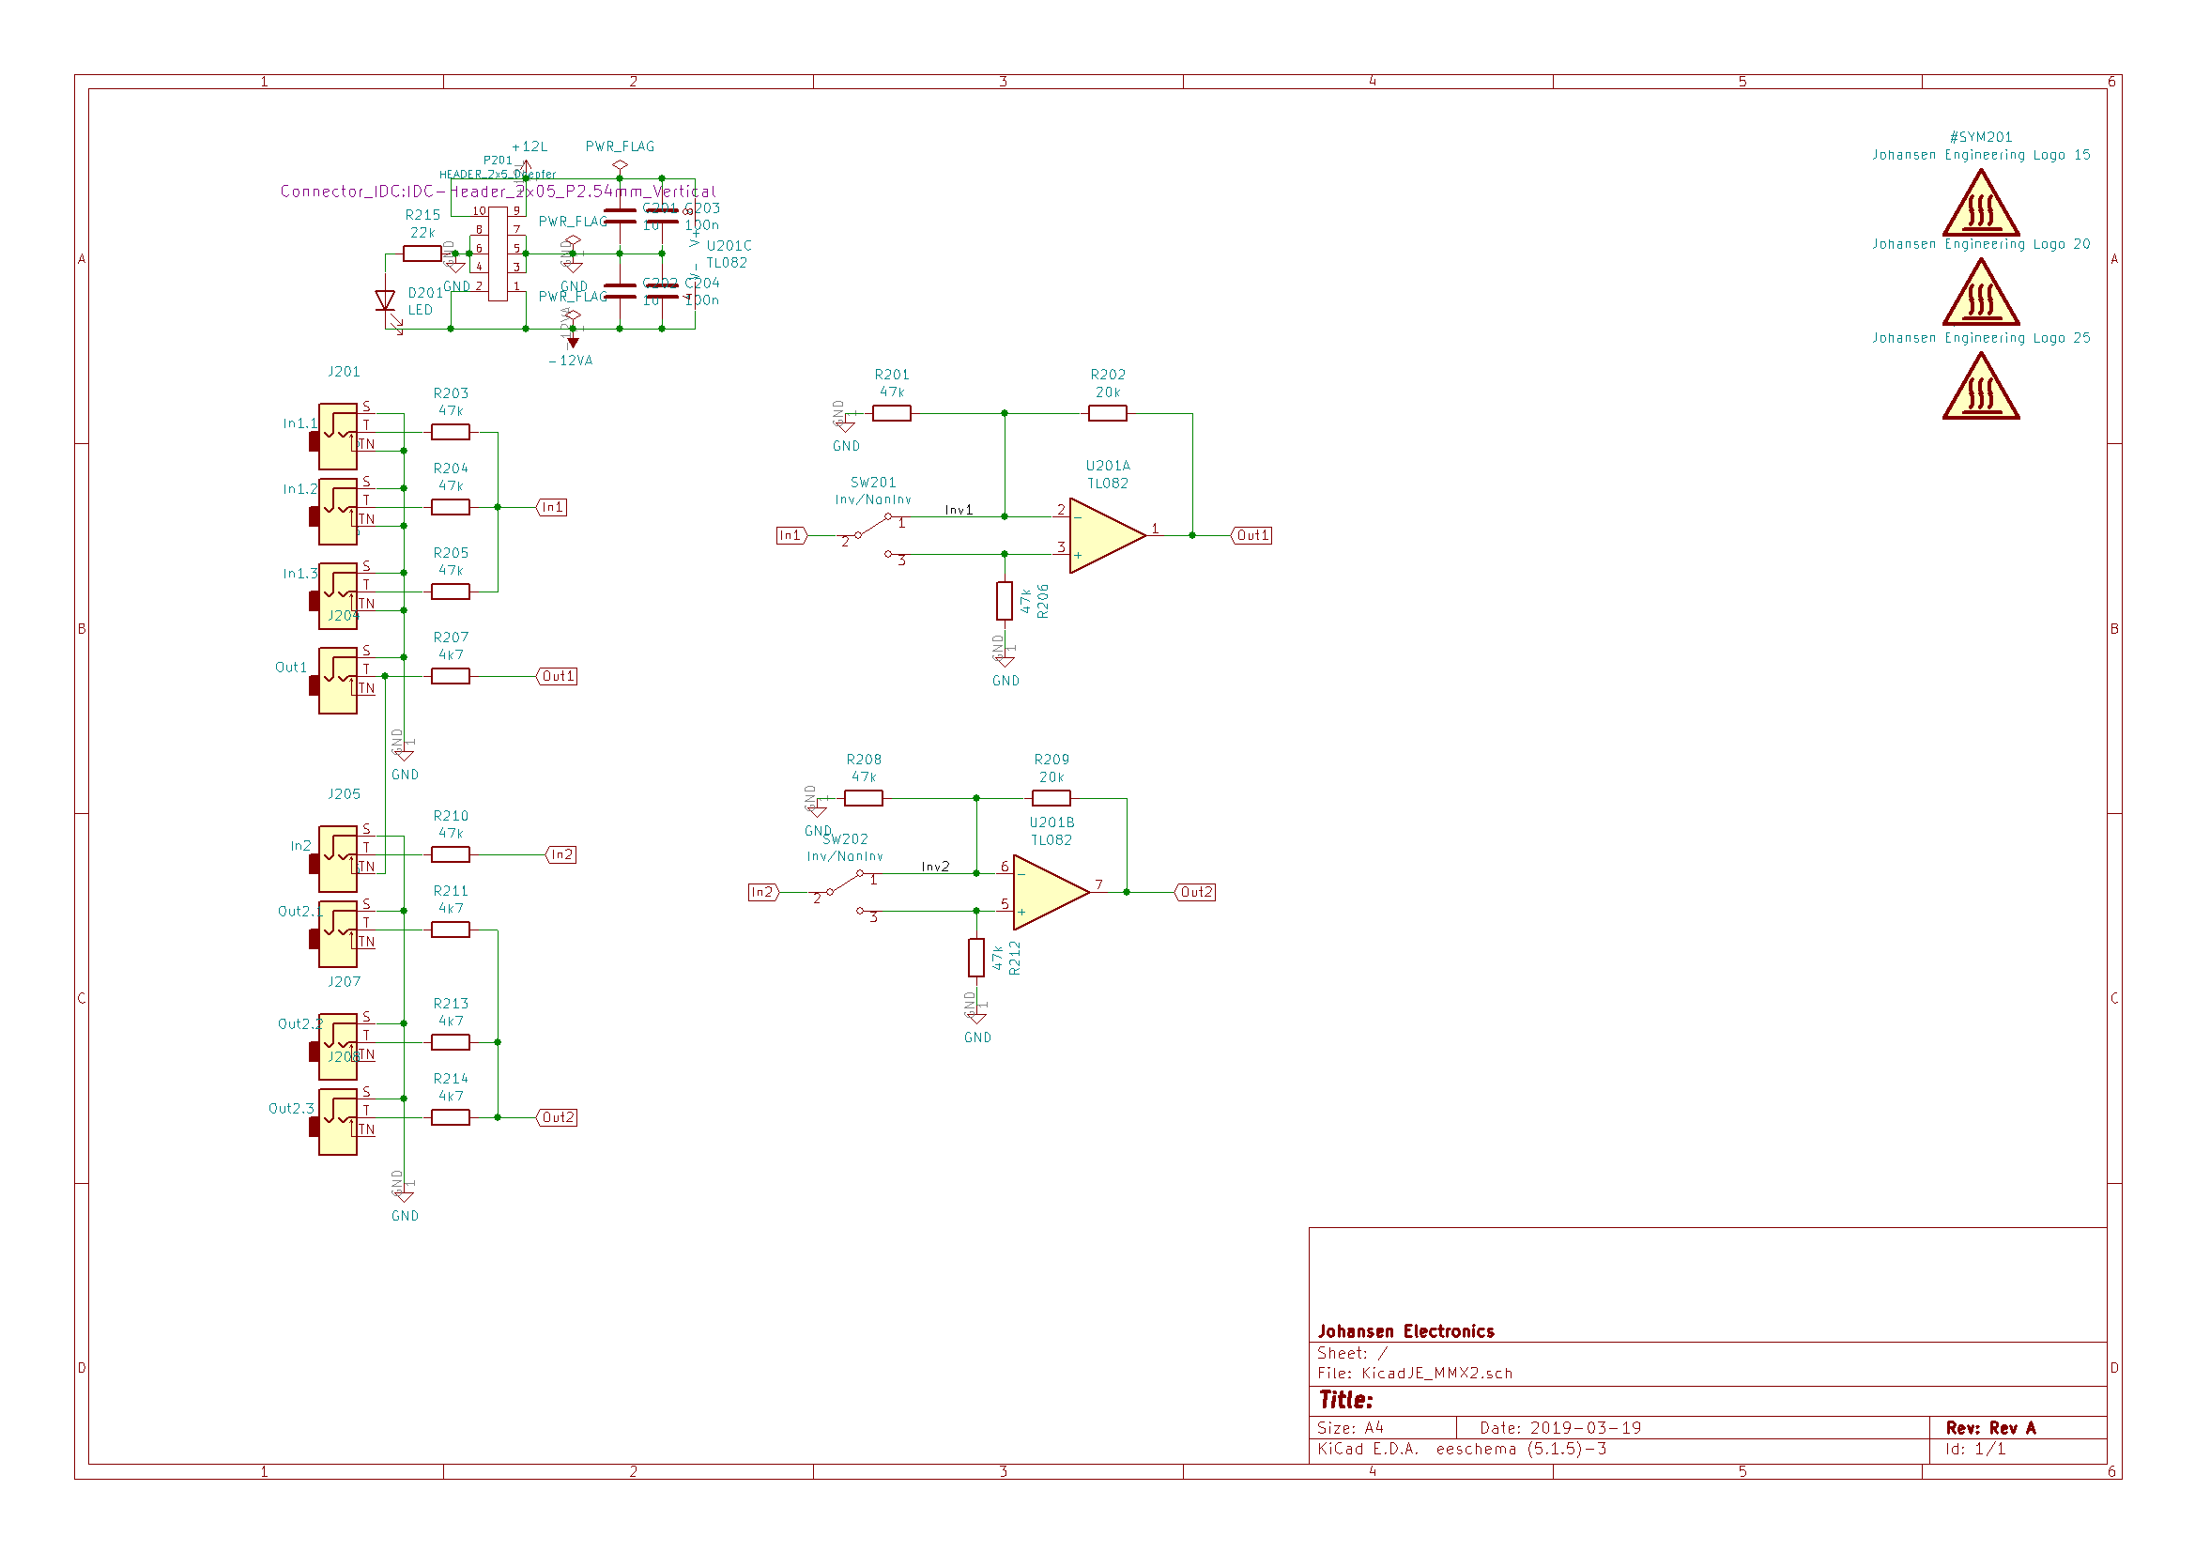Click the GND symbol below R212
Image resolution: width=2195 pixels, height=1552 pixels.
(976, 1018)
